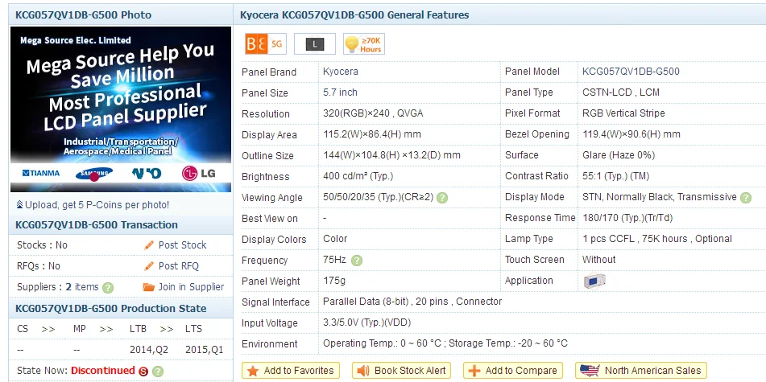
Task: Click the '2014,Q2' LTB date
Action: (148, 350)
